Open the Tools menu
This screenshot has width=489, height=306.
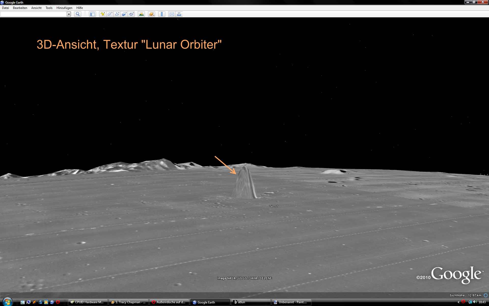pos(49,8)
